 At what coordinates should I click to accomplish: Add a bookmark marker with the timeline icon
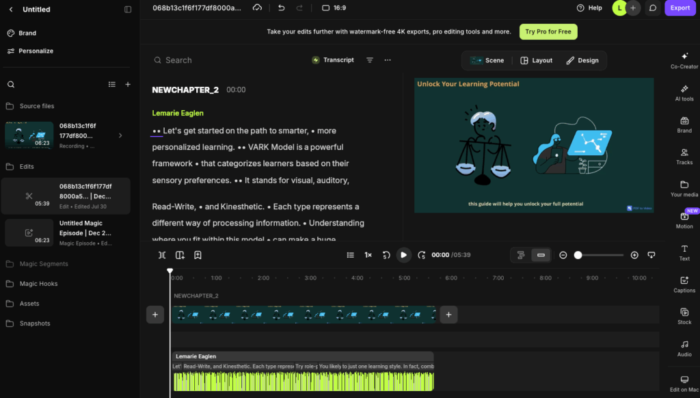tap(198, 255)
